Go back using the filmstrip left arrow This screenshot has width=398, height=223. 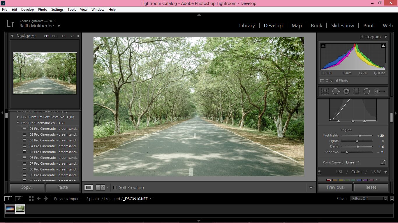(38, 199)
